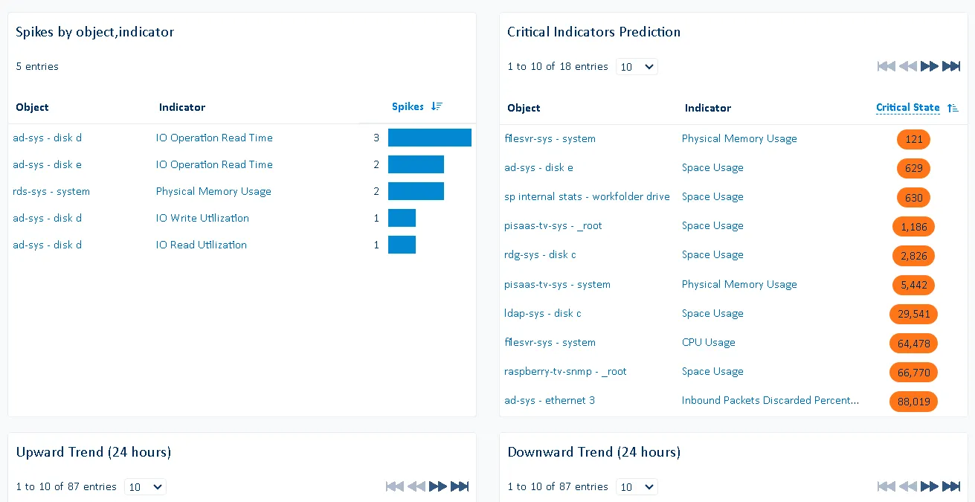Open page size dropdown in Downward Trend

tap(637, 487)
